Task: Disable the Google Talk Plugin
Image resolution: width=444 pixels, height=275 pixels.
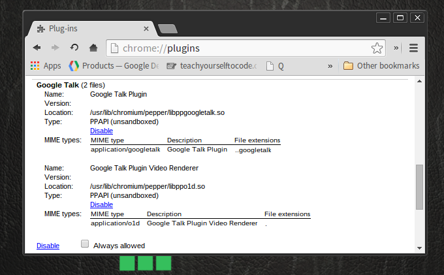Action: point(101,131)
